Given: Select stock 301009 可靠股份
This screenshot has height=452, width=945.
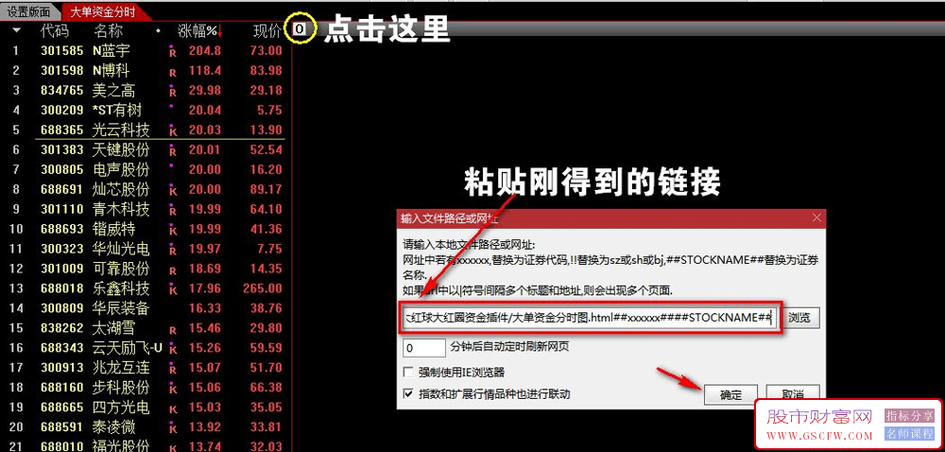Looking at the screenshot, I should point(146,269).
